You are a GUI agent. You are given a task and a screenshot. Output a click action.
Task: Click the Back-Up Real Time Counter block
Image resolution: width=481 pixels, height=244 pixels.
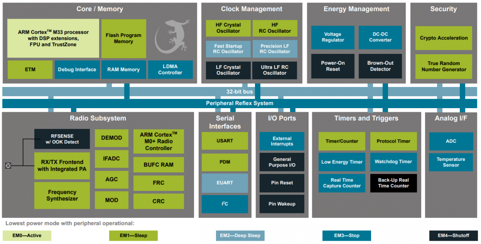393,183
